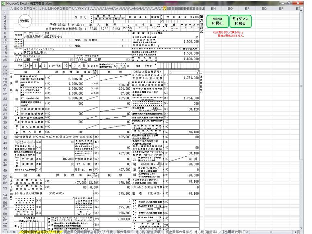Click 175,800 in row (60) 合計地方法人特別税額
Viewport: 312px width, 234px height.
(125, 193)
